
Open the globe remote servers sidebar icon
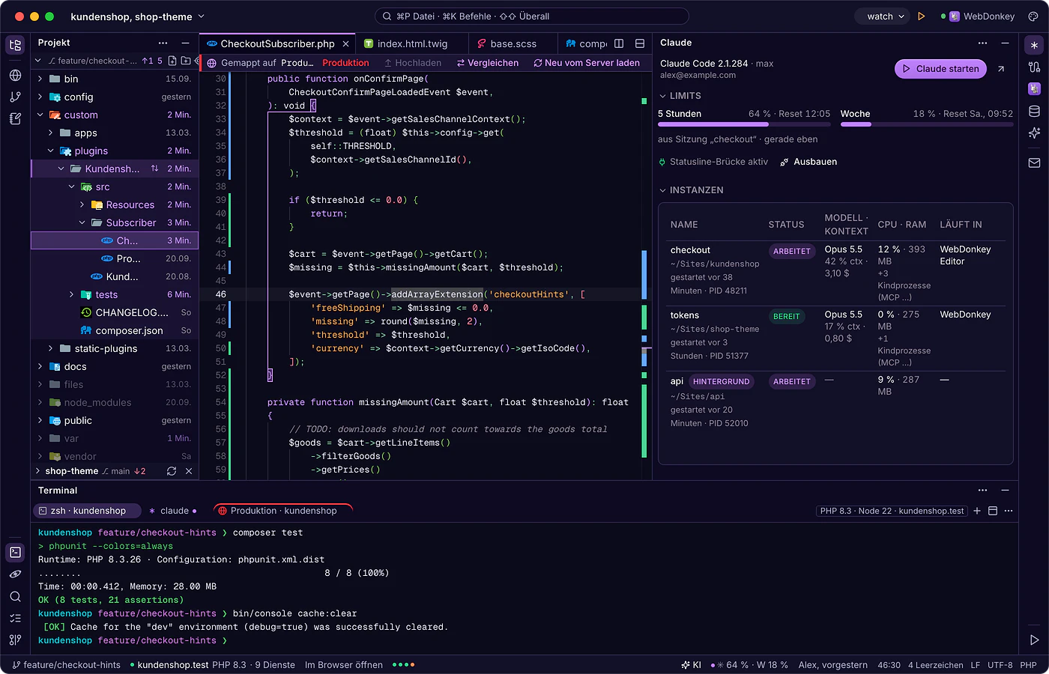click(15, 75)
